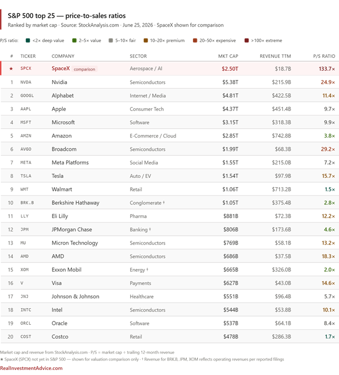Select the Berkshire Hathaway company name
Viewport: 339px width, 375px height.
point(76,203)
